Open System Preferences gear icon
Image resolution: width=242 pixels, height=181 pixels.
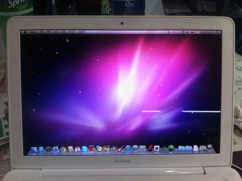[142, 148]
